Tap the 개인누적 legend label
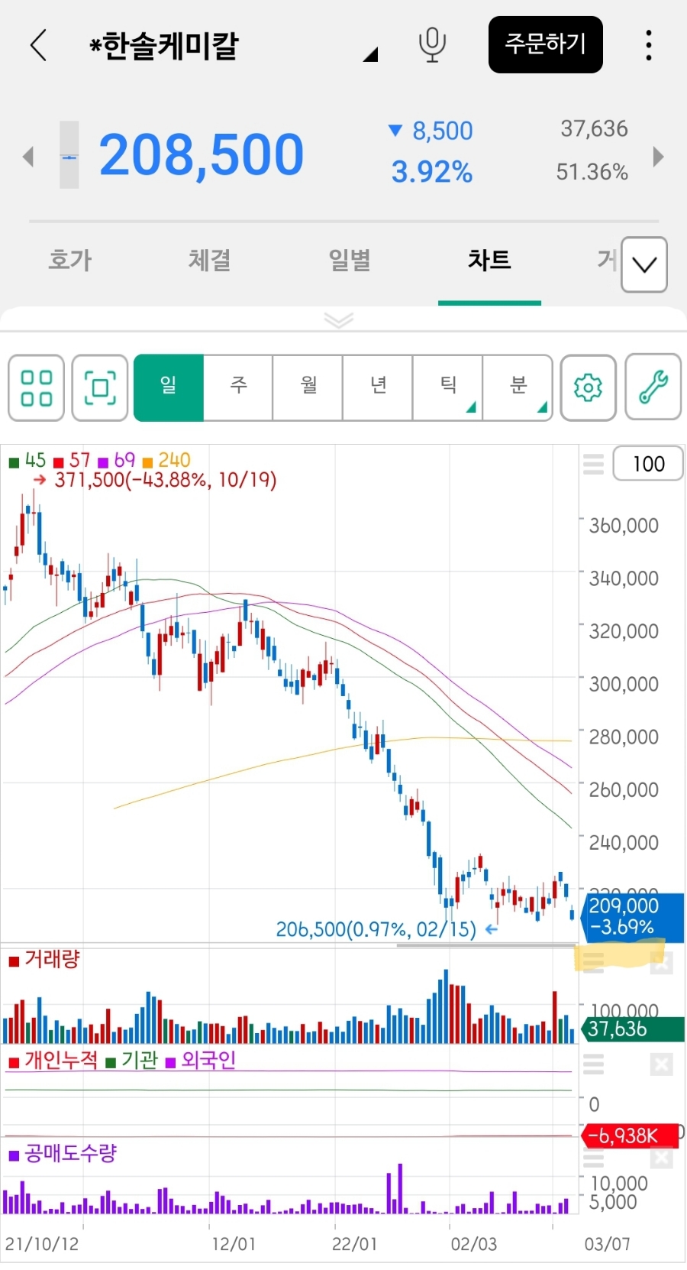 tap(53, 1060)
